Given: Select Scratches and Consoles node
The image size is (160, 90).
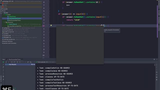Looking at the screenshot, I should point(9,43).
